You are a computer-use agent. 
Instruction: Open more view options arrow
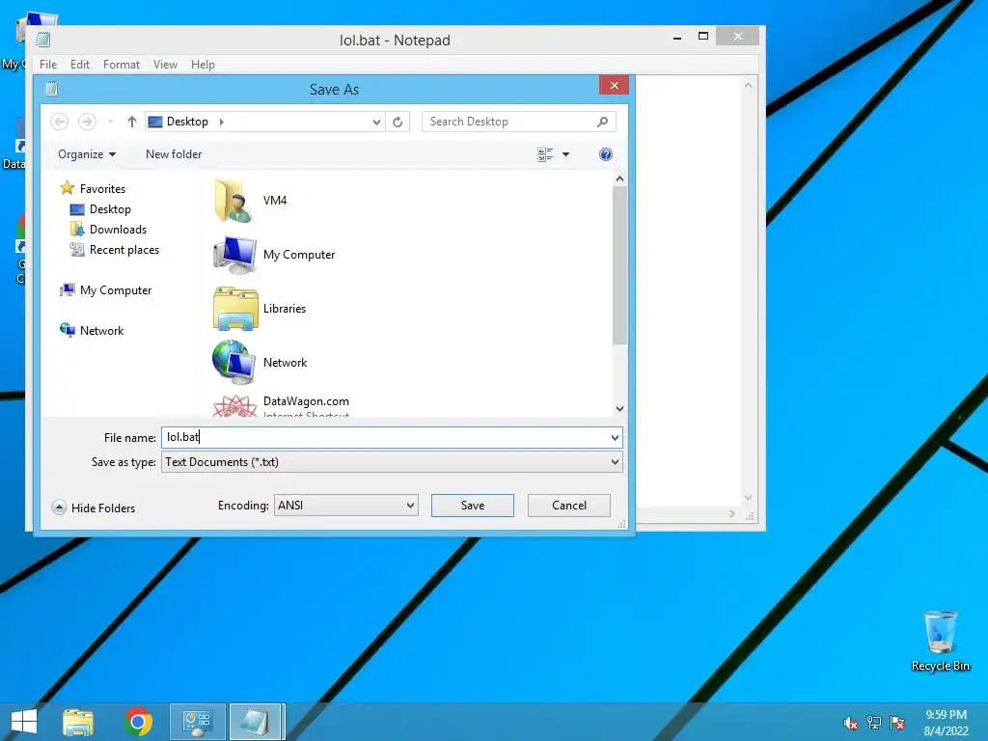point(565,154)
